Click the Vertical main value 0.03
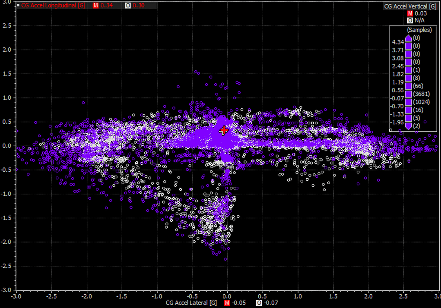 tap(421, 13)
